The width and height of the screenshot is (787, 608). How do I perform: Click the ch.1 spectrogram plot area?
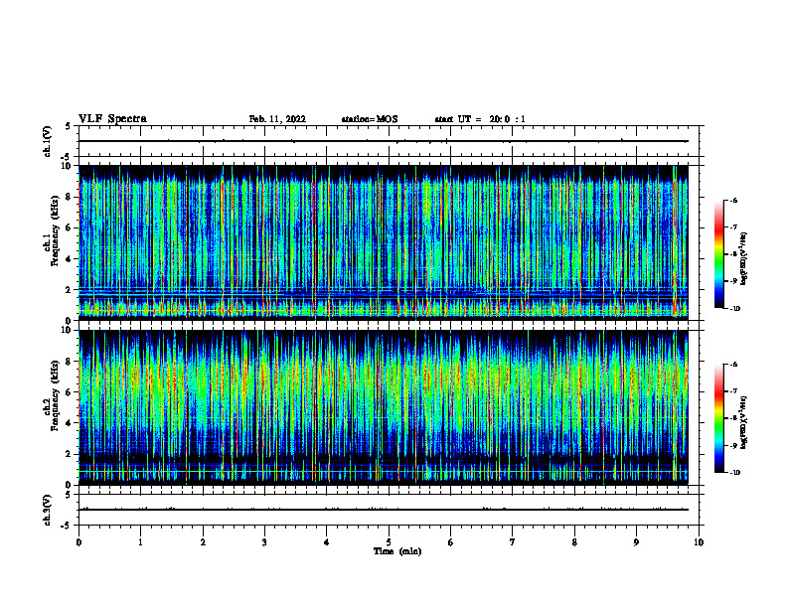[x=384, y=242]
